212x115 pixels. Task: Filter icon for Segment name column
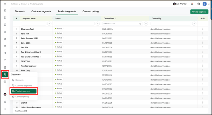(x=49, y=24)
